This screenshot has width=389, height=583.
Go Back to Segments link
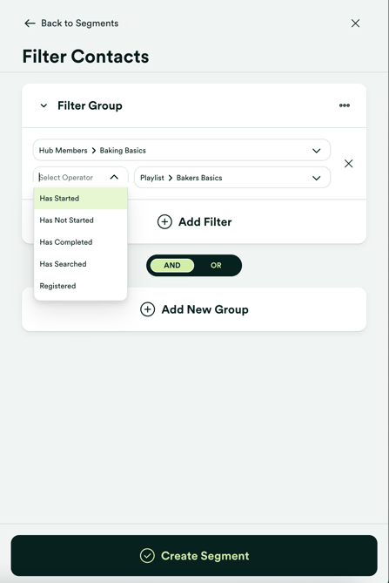pos(80,24)
